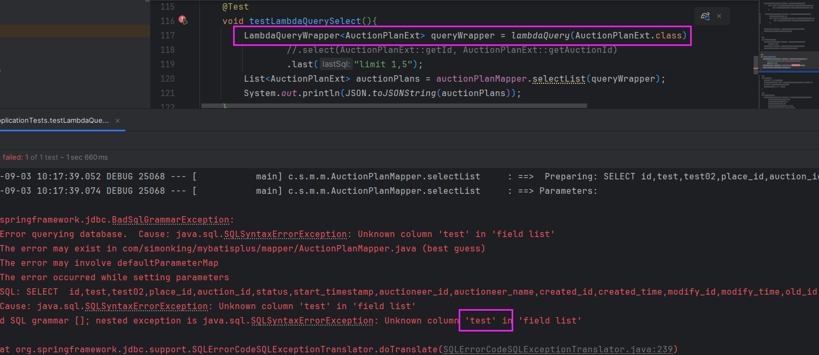Screen dimensions: 819x355
Task: Click line number 117 in the gutter
Action: coord(167,36)
